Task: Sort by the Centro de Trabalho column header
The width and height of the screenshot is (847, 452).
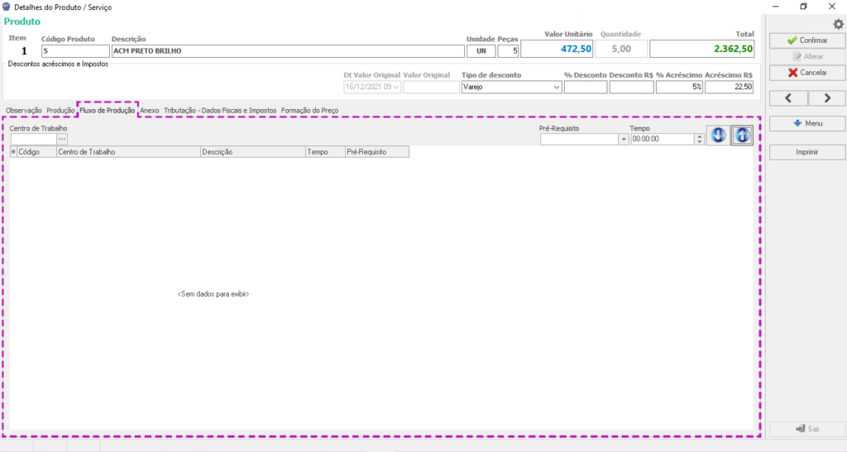Action: pos(127,152)
